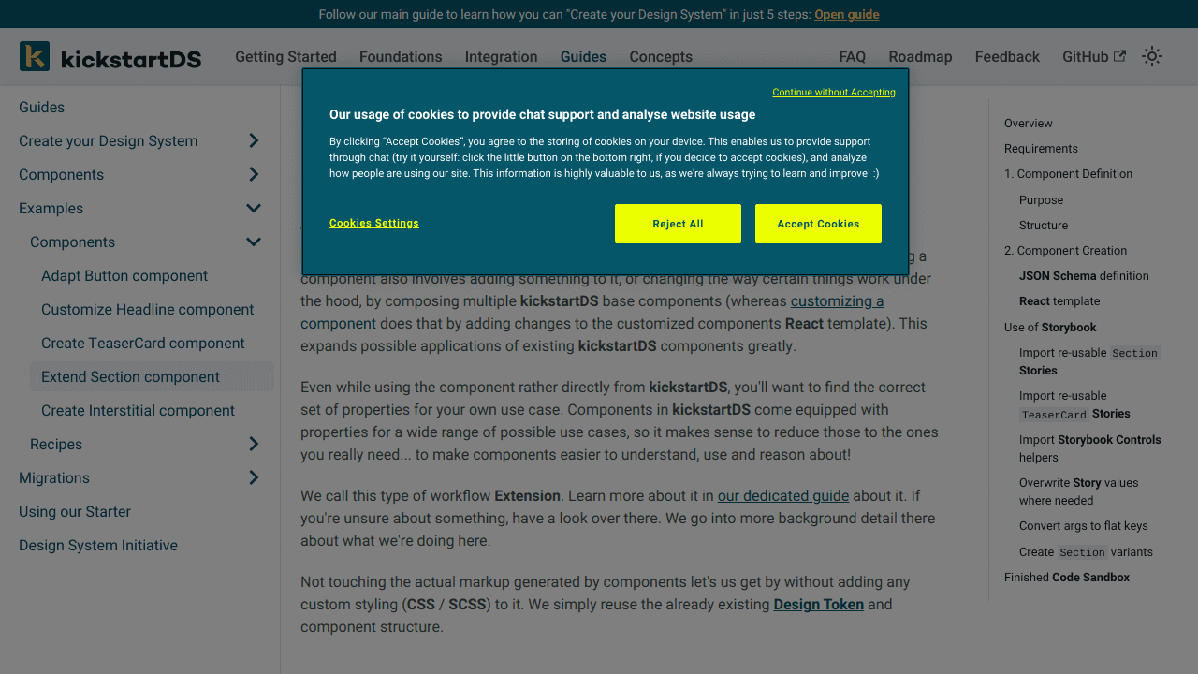Click the Accept Cookies button
Image resolution: width=1198 pixels, height=674 pixels.
[x=818, y=224]
